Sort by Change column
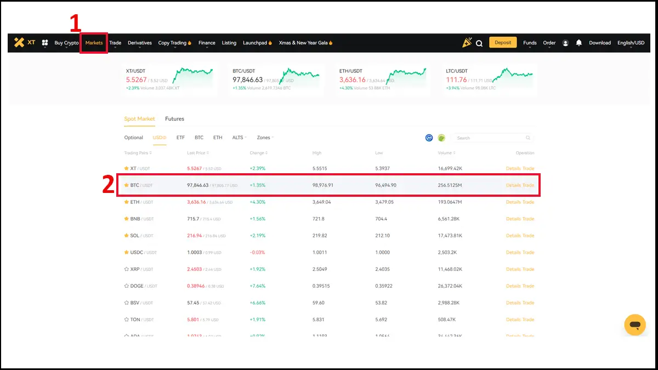Image resolution: width=658 pixels, height=370 pixels. click(259, 153)
